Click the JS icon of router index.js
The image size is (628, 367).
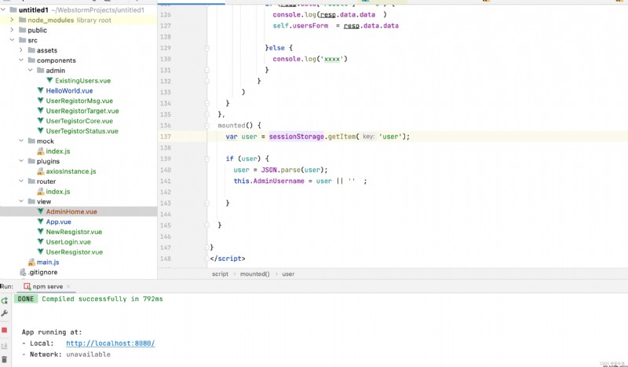click(x=41, y=191)
